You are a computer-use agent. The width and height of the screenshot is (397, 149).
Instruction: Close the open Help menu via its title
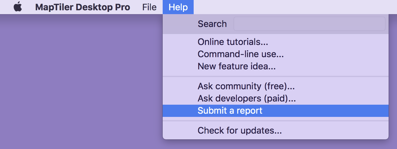178,7
